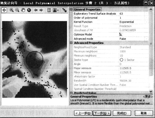Click the 下一步(N) next button
Image resolution: width=155 pixels, height=118 pixels.
tap(102, 113)
